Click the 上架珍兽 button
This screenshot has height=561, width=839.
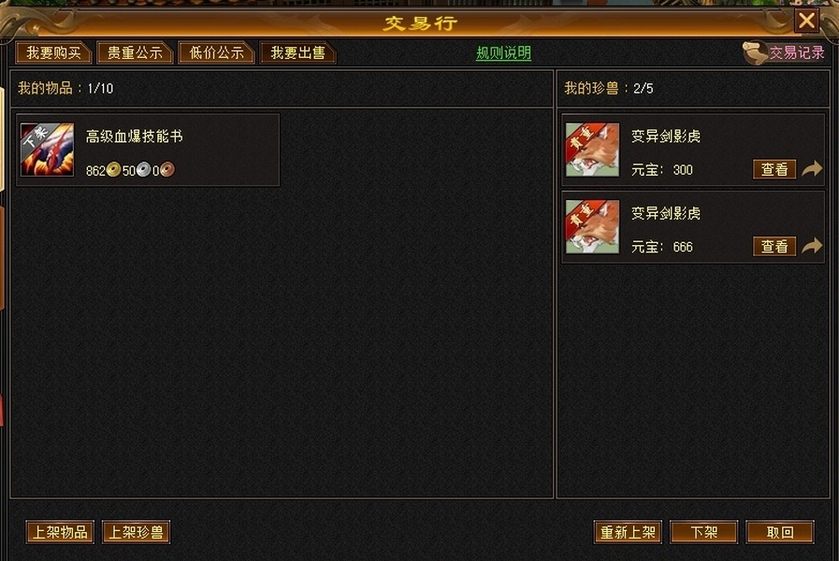click(136, 532)
